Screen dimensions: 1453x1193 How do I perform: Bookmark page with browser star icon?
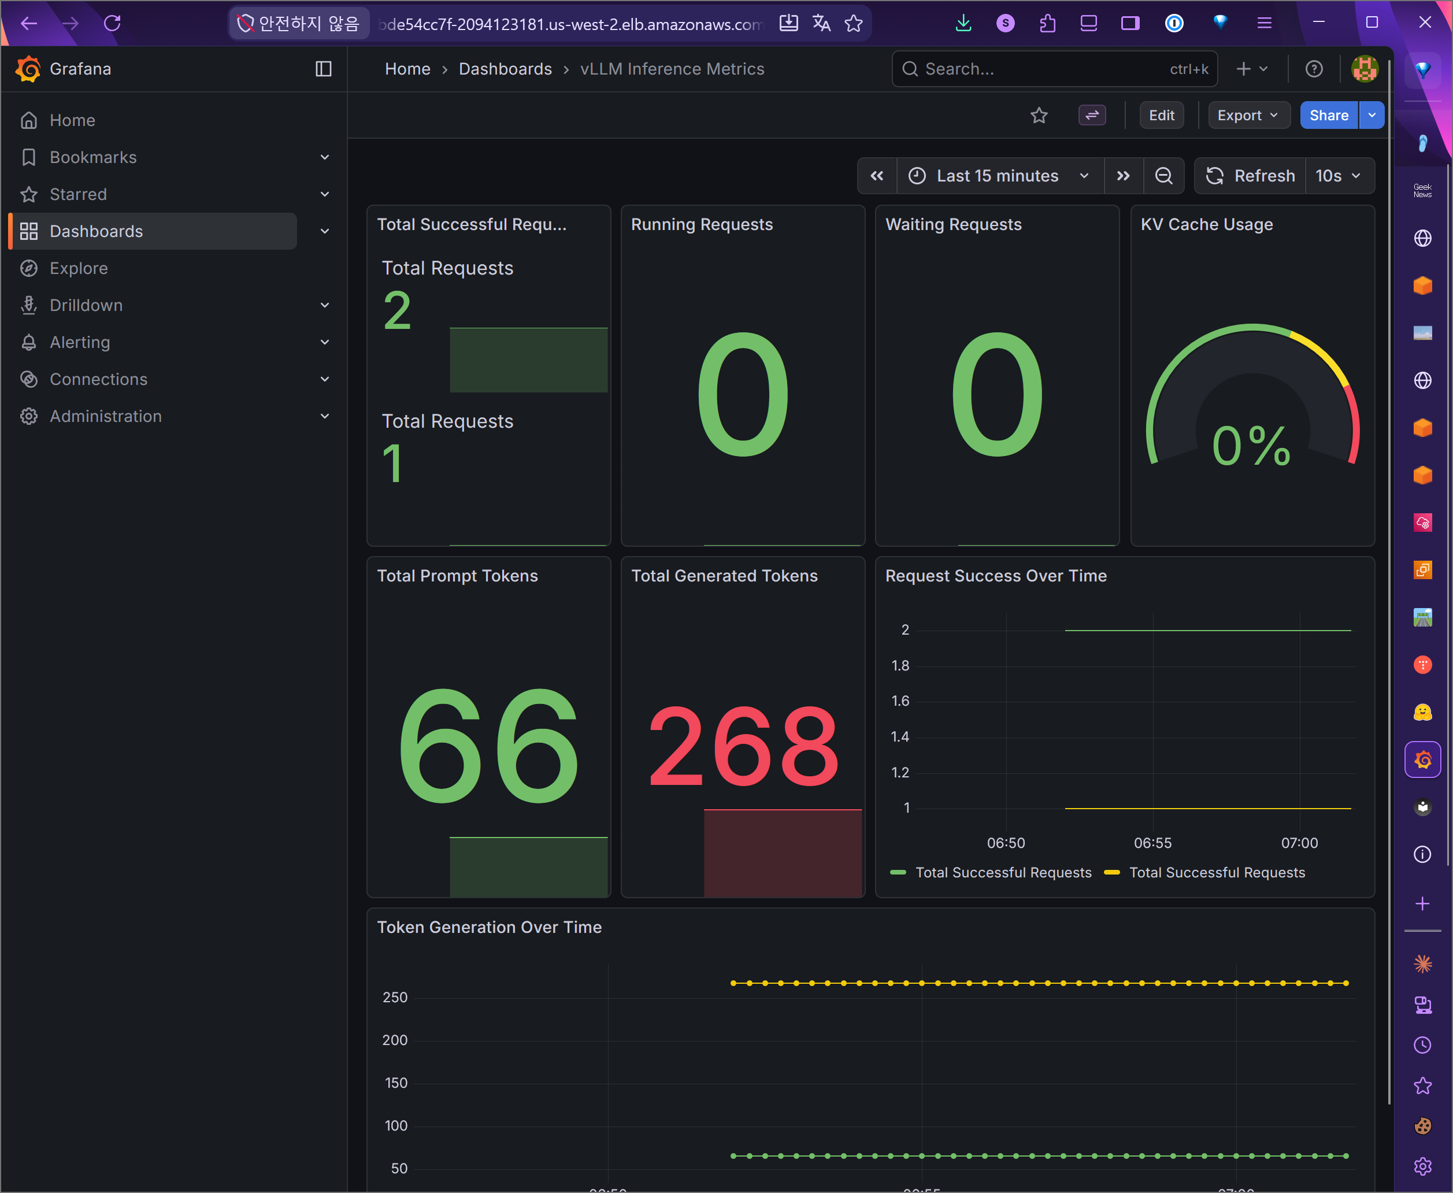click(853, 23)
